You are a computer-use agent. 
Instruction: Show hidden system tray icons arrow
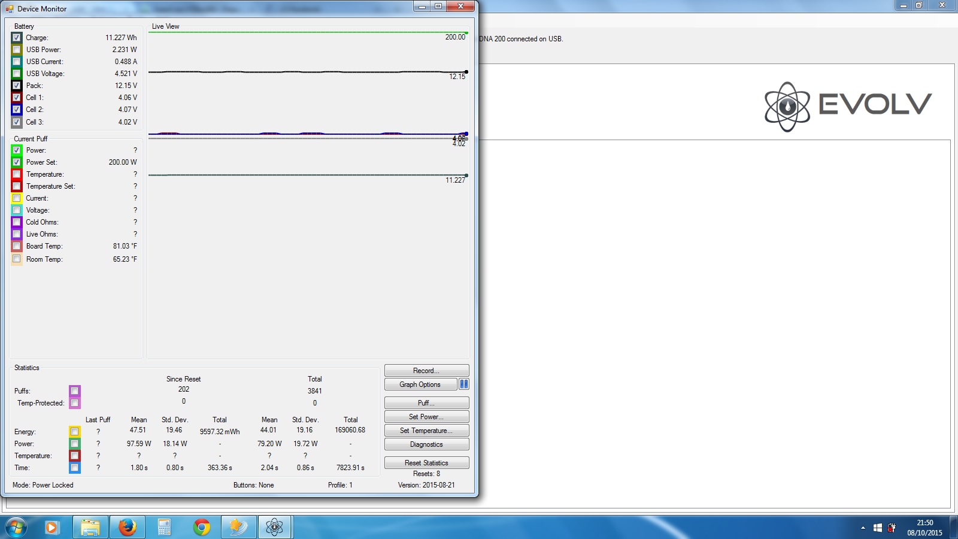pos(863,528)
